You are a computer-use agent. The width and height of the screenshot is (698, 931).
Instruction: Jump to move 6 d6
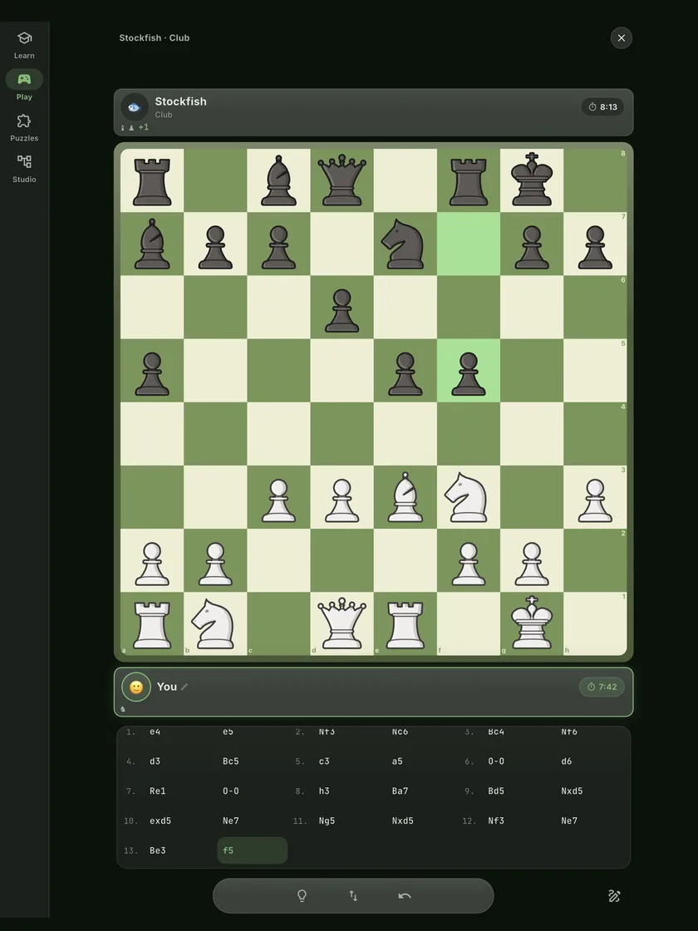[566, 761]
